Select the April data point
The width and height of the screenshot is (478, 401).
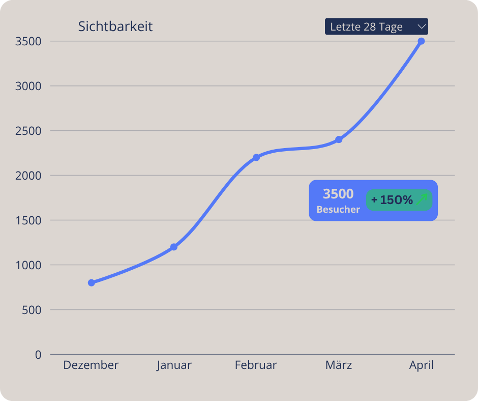pyautogui.click(x=421, y=41)
